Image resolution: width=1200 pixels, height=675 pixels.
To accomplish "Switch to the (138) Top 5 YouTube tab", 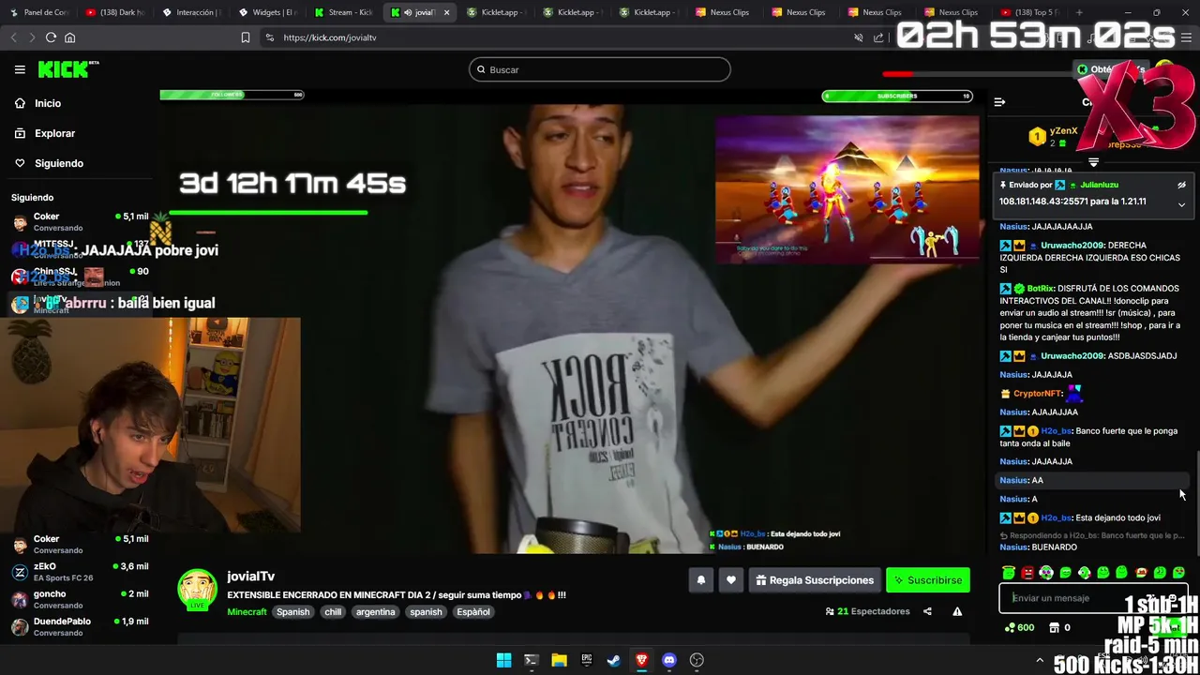I will (x=1029, y=12).
